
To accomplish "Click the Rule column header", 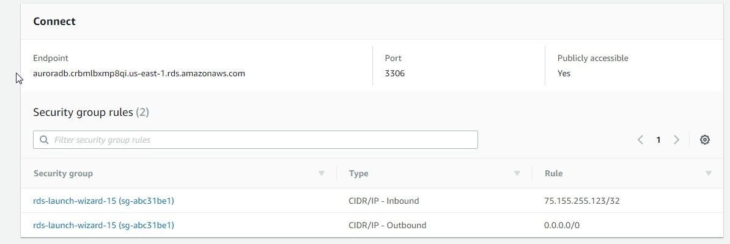I will (553, 173).
